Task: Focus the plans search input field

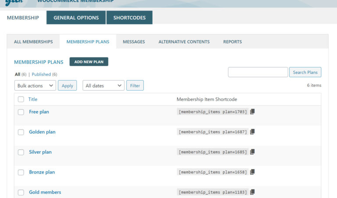Action: pyautogui.click(x=258, y=72)
